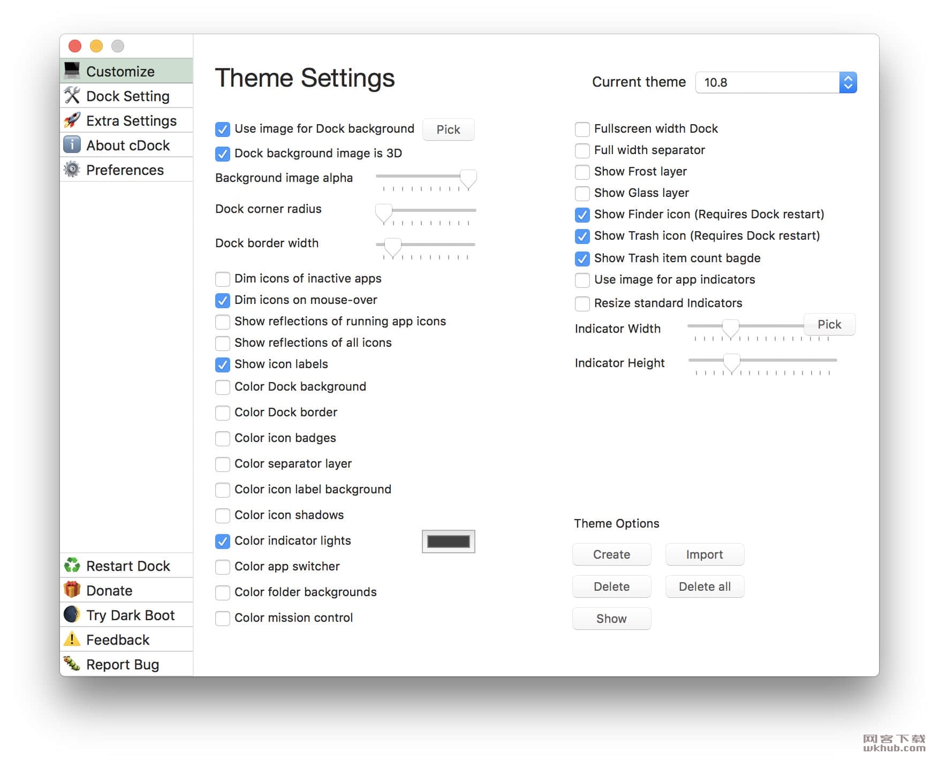
Task: Click the Customize laptop icon
Action: click(72, 71)
